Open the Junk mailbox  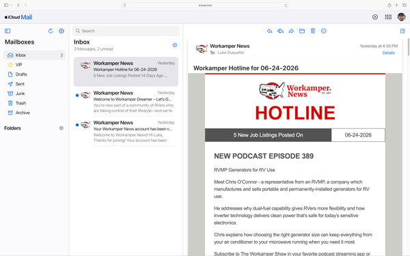coord(34,94)
